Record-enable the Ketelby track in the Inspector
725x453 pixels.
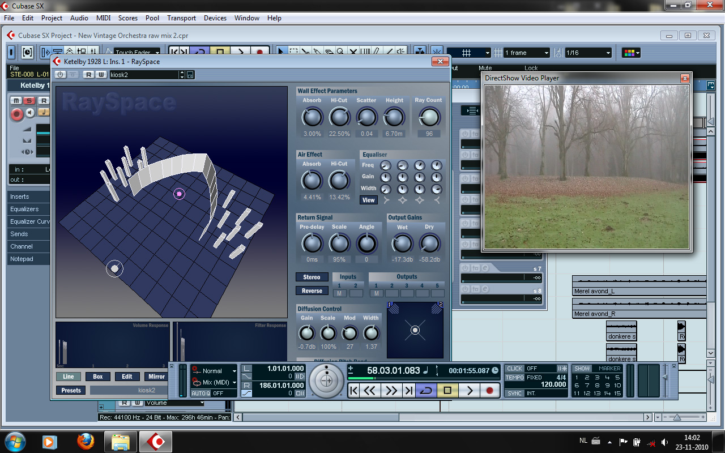[17, 114]
